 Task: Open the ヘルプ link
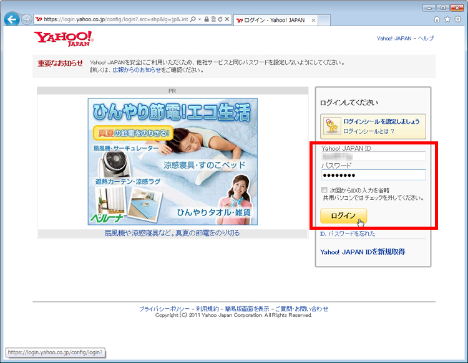tap(426, 39)
